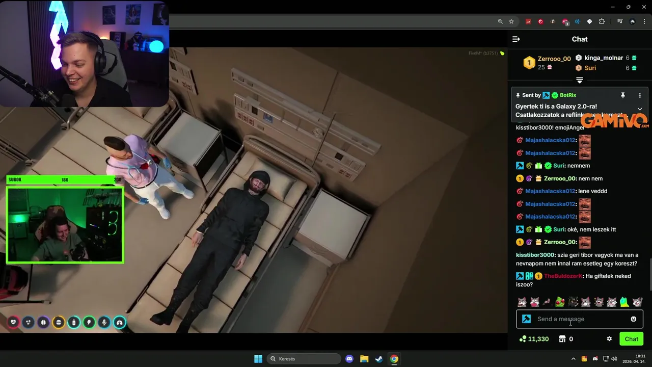Viewport: 652px width, 367px height.
Task: Click the Chat panel heading
Action: (580, 39)
